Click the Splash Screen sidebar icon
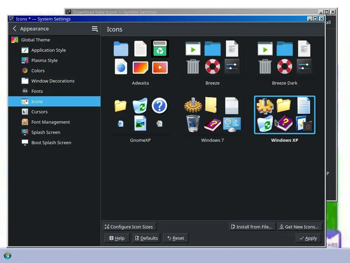This screenshot has width=350, height=263. click(25, 132)
